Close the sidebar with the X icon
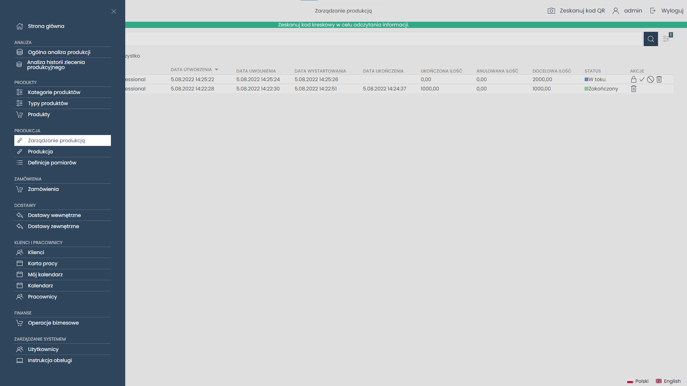Screen dimensions: 687x386 tap(114, 11)
